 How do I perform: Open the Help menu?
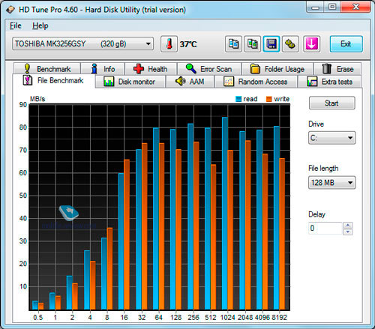[40, 25]
